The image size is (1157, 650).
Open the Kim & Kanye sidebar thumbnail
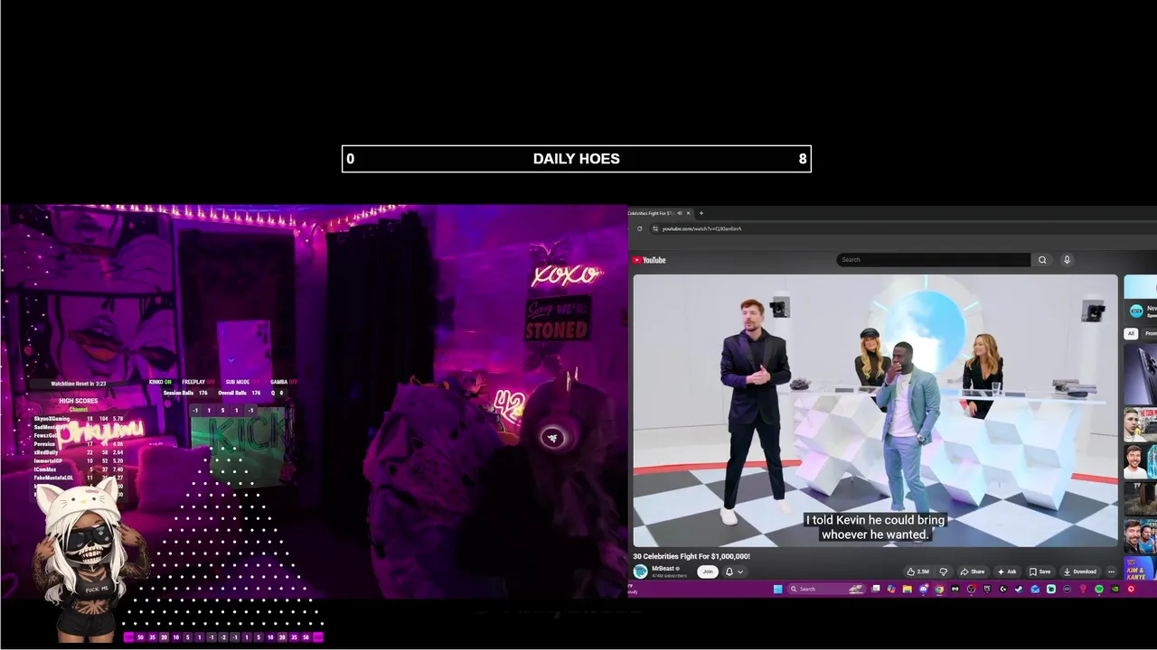click(1140, 569)
